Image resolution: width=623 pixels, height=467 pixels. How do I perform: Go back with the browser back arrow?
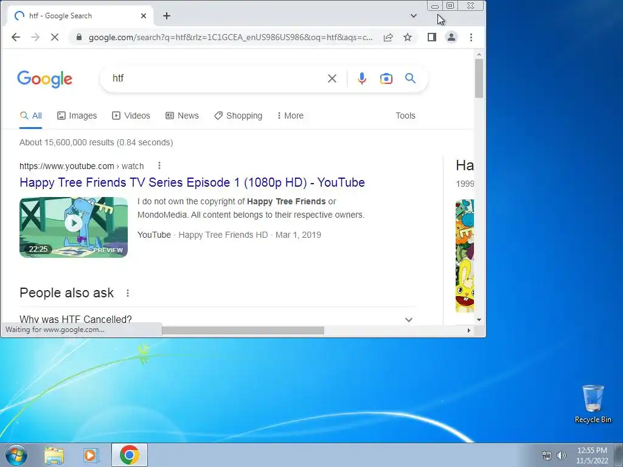(16, 37)
